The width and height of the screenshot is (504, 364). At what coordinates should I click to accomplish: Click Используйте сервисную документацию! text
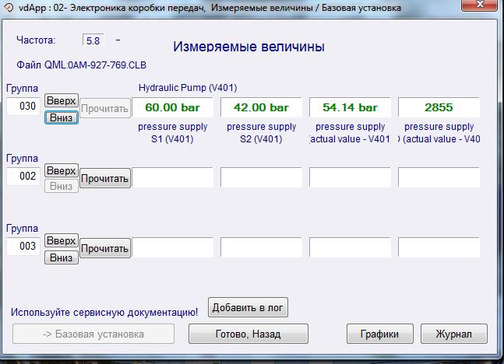click(104, 313)
